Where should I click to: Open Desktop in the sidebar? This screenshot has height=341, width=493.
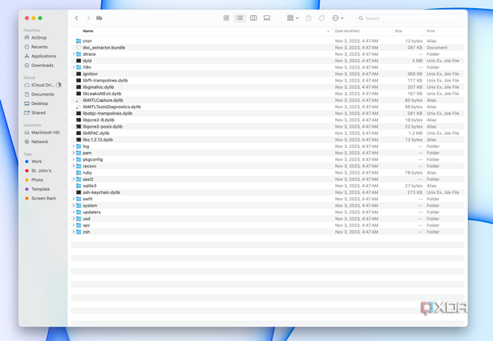[x=40, y=103]
